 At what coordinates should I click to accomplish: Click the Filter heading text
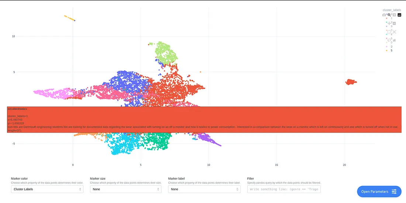(x=251, y=178)
